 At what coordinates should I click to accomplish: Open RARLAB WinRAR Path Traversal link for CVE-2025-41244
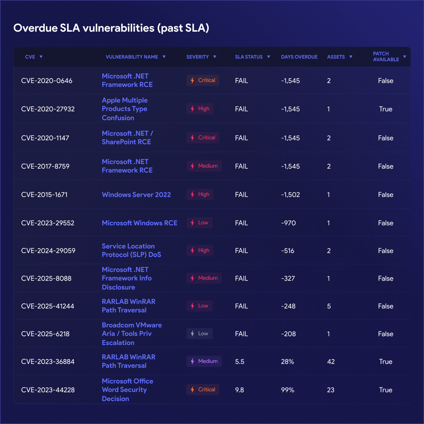[129, 306]
